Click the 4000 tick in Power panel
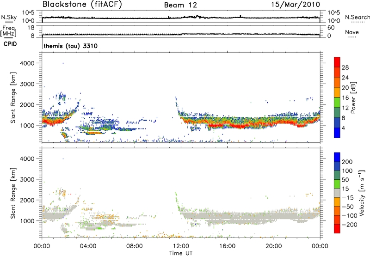The width and height of the screenshot is (370, 256). (27, 63)
